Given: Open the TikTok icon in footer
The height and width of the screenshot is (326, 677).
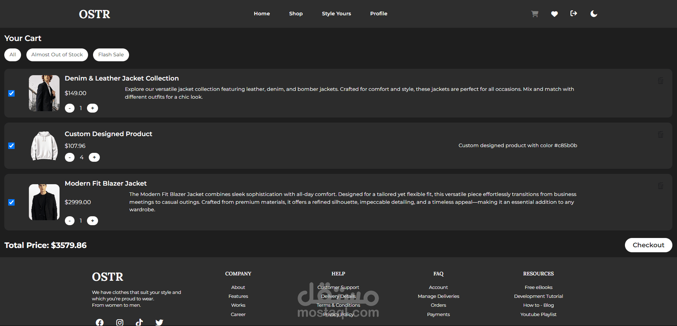Looking at the screenshot, I should coord(139,322).
